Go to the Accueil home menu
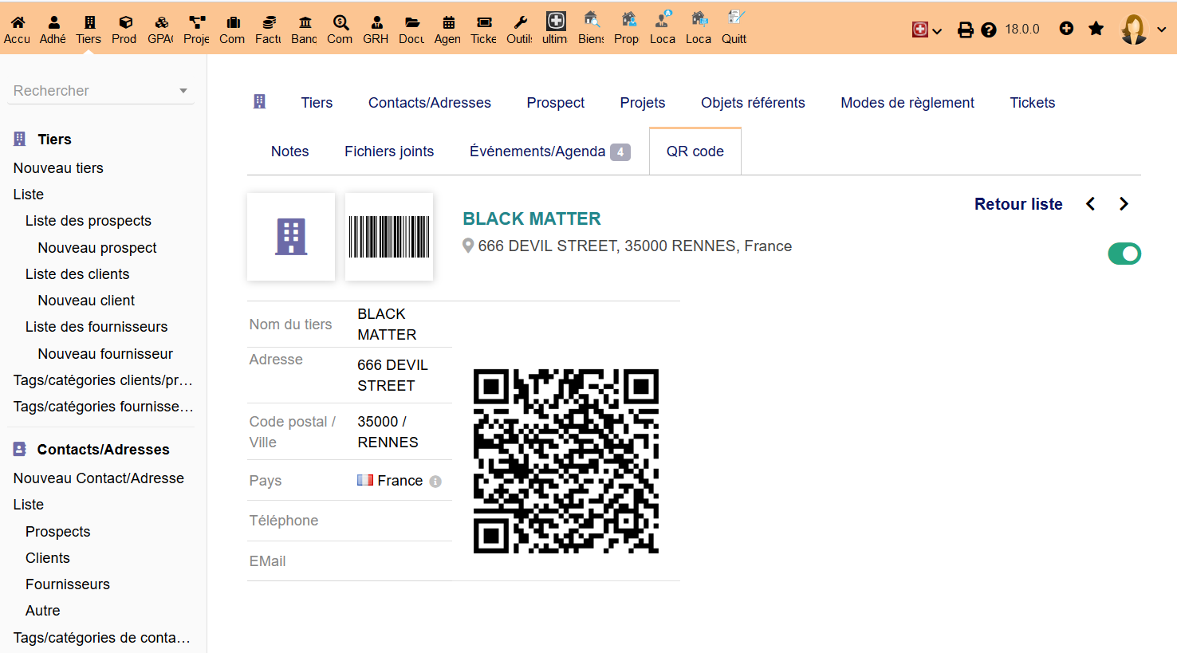The height and width of the screenshot is (653, 1177). tap(17, 30)
